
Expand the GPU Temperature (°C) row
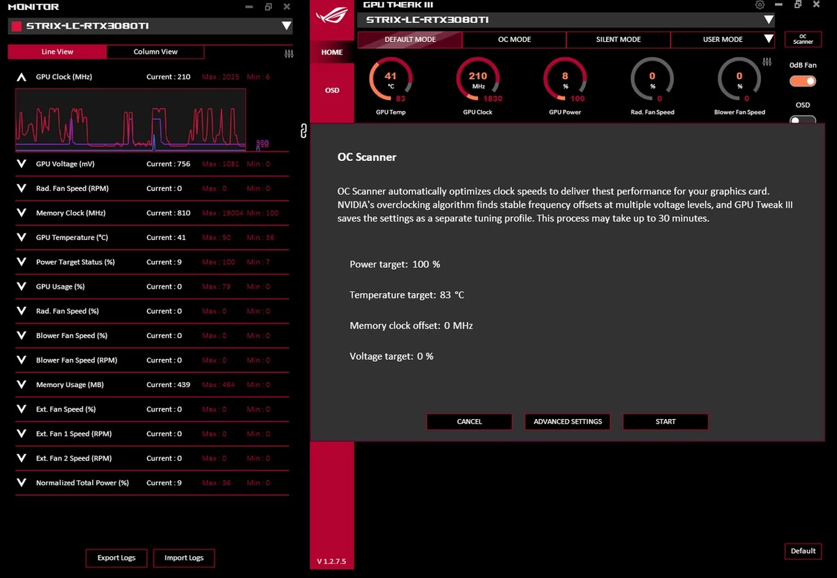21,238
